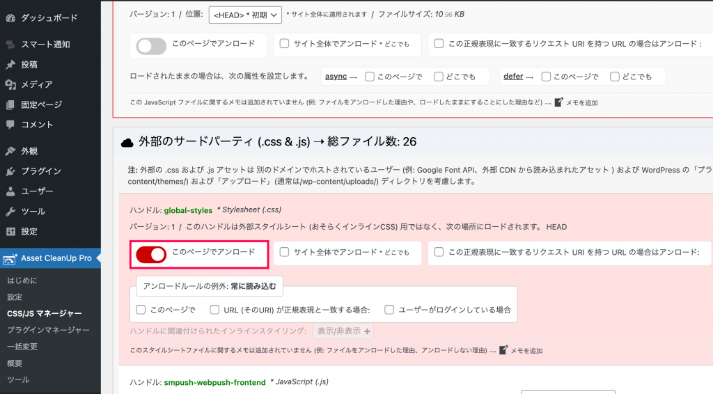Click the async attribute link

[336, 77]
